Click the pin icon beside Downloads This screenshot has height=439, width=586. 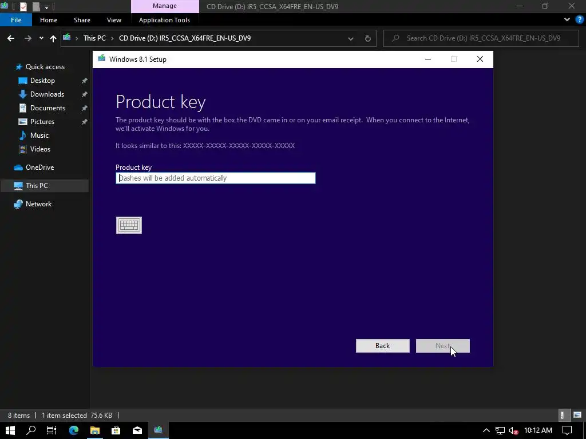pyautogui.click(x=85, y=94)
